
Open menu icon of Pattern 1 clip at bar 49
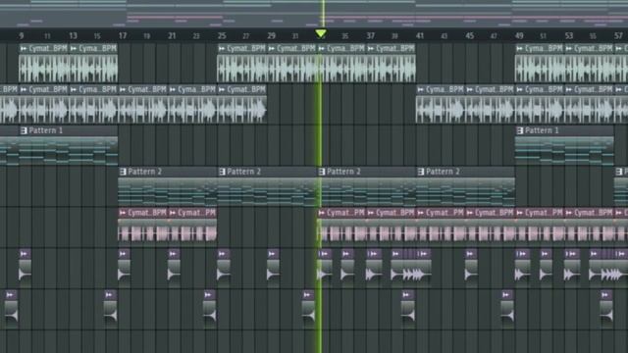click(x=520, y=130)
